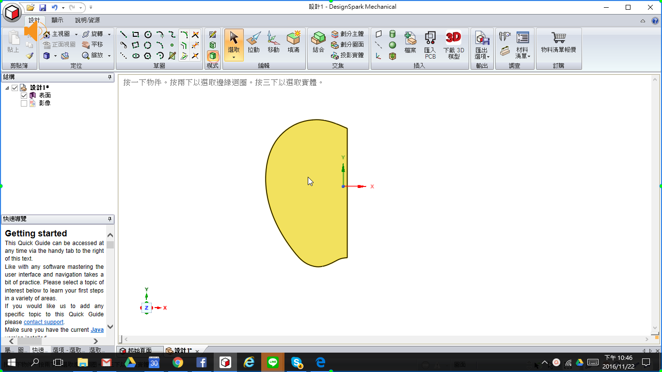662x372 pixels.
Task: Click the Import PCB (匯入 PCB) button
Action: click(x=430, y=45)
